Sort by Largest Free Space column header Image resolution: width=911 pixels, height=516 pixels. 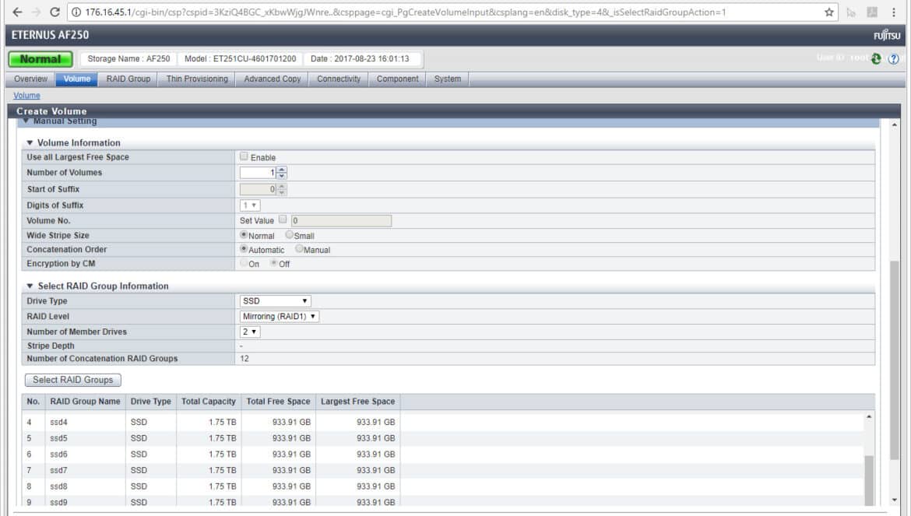pyautogui.click(x=358, y=402)
